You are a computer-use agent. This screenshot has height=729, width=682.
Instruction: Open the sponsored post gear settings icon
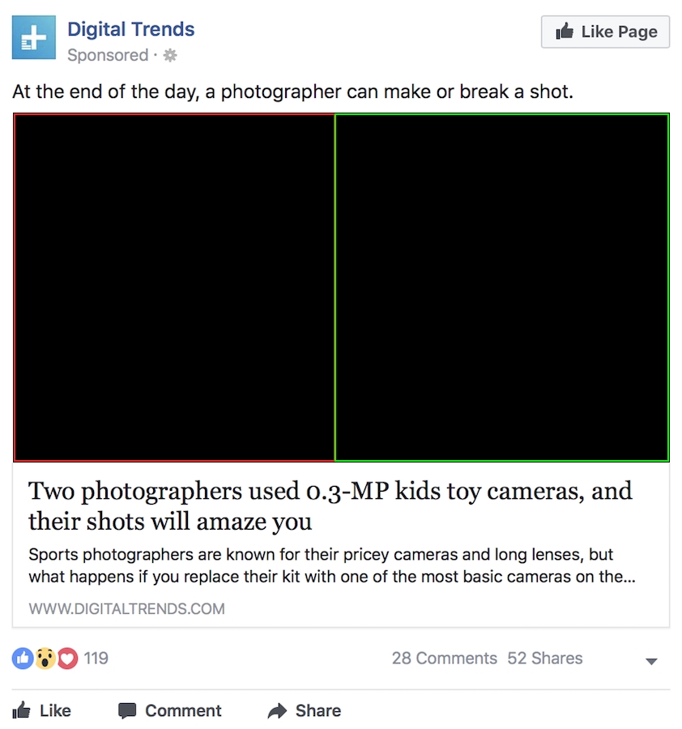(x=170, y=56)
